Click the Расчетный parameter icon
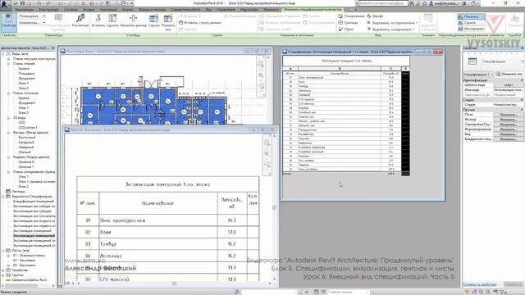Screen dimensions: 525x295 (80, 20)
